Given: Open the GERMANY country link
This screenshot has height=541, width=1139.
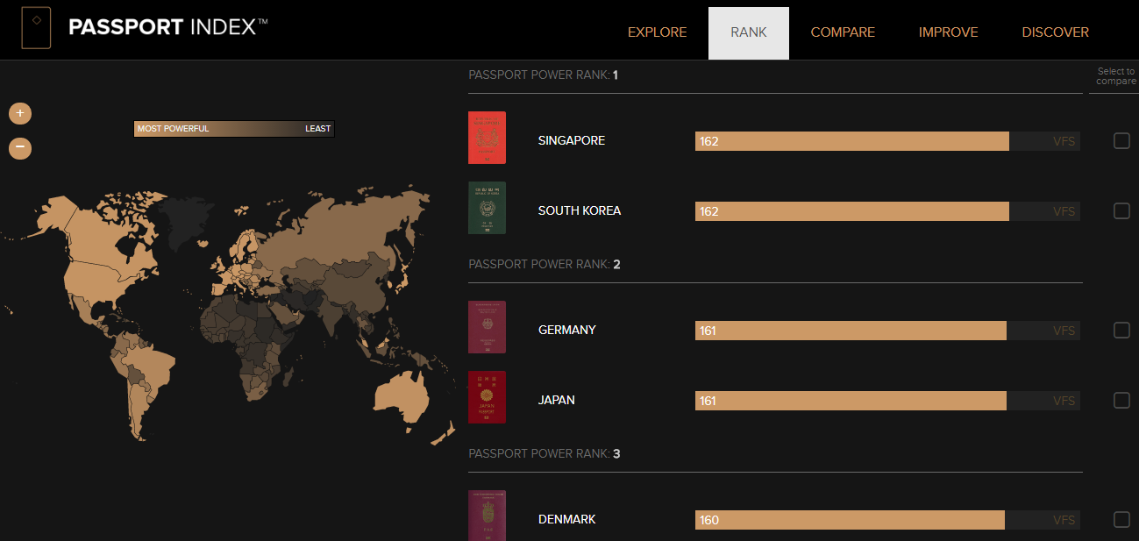Looking at the screenshot, I should (567, 330).
